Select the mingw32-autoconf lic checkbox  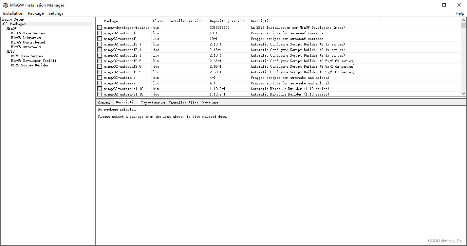point(99,39)
